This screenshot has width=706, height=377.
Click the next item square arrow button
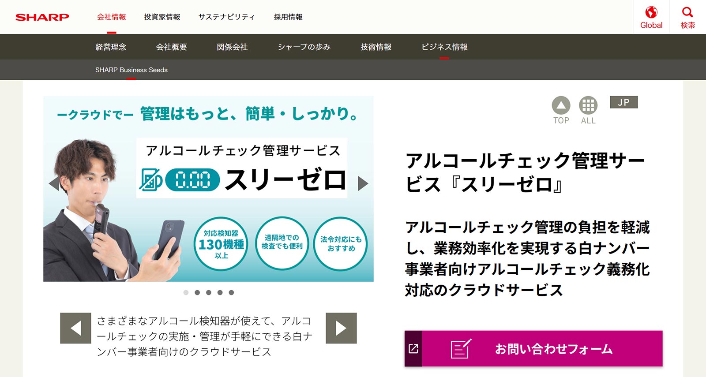341,328
